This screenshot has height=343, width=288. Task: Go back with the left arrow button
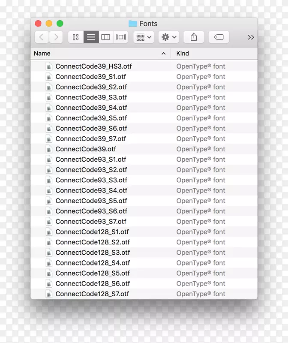click(42, 37)
